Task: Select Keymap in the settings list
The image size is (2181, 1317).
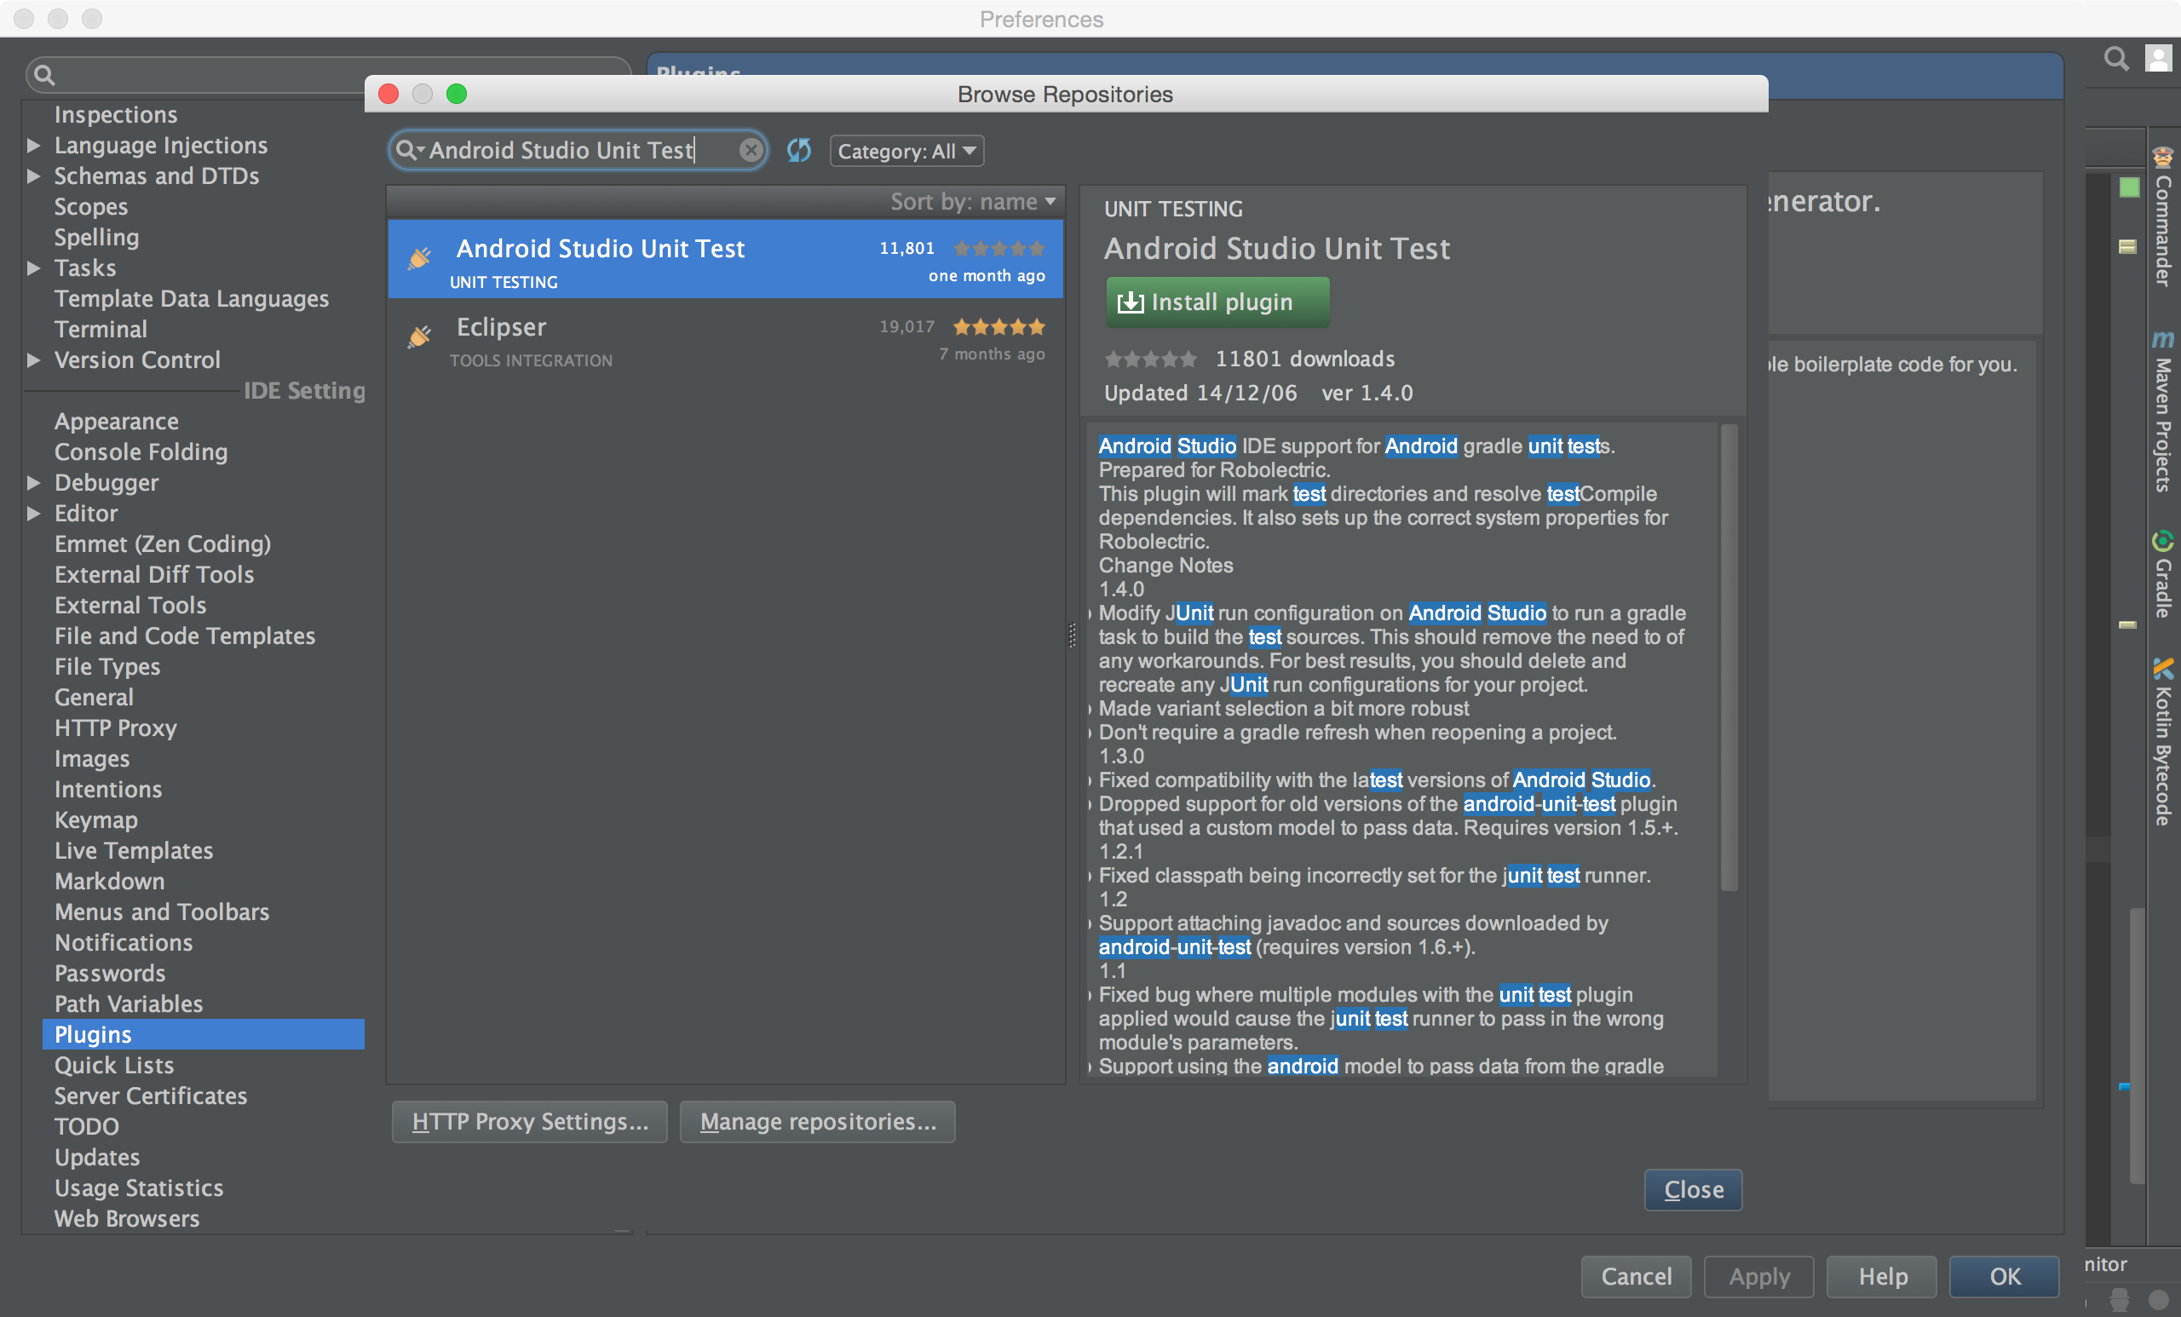Action: coord(95,820)
